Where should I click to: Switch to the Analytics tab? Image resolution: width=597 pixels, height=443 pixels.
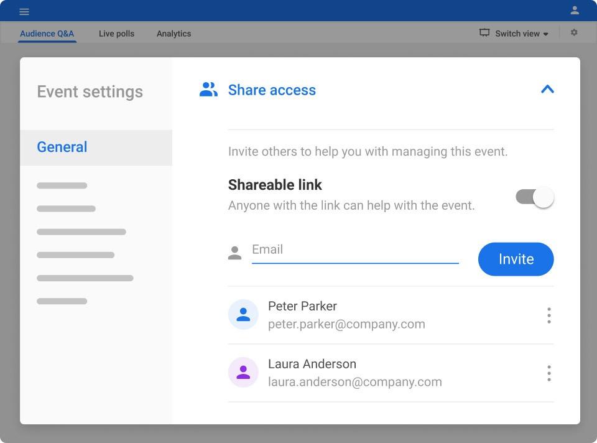174,34
